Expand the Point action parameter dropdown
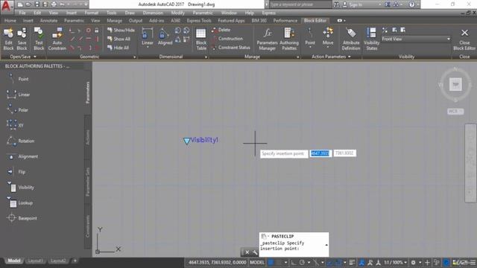Screen dimensions: 477x268 310,48
